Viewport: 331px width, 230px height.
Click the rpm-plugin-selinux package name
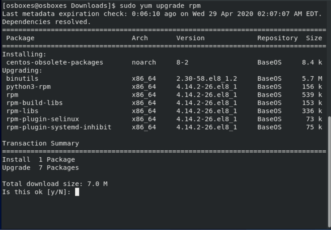coord(43,119)
